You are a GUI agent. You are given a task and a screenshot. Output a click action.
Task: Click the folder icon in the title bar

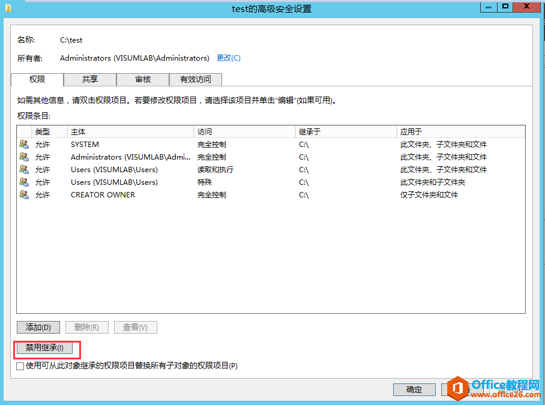coord(8,8)
